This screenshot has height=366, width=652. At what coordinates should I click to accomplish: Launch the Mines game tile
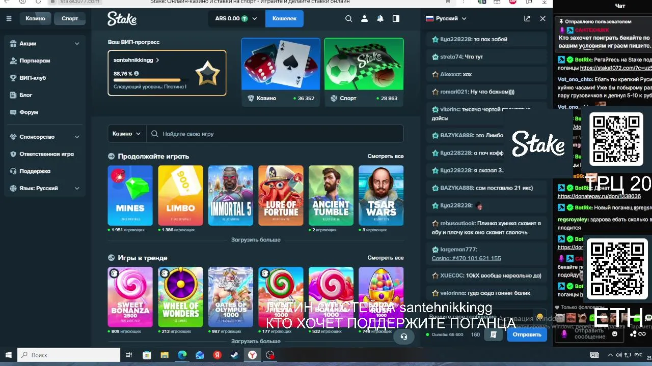tap(130, 195)
